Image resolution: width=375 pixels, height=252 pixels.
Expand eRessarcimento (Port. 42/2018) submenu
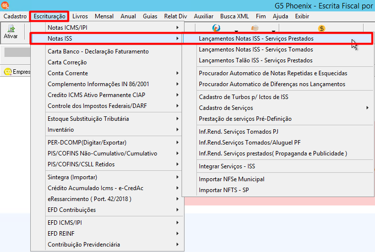[x=107, y=199]
